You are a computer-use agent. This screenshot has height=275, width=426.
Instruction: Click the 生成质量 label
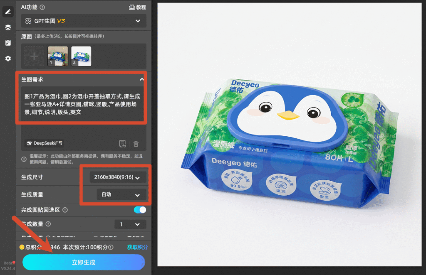32,194
